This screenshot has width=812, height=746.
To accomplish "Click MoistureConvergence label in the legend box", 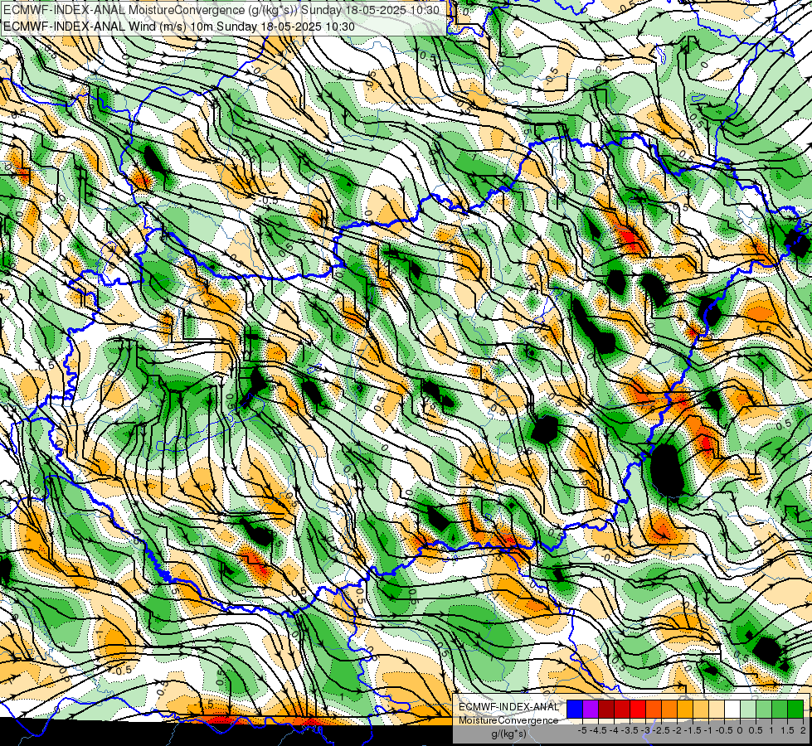I will coord(508,720).
